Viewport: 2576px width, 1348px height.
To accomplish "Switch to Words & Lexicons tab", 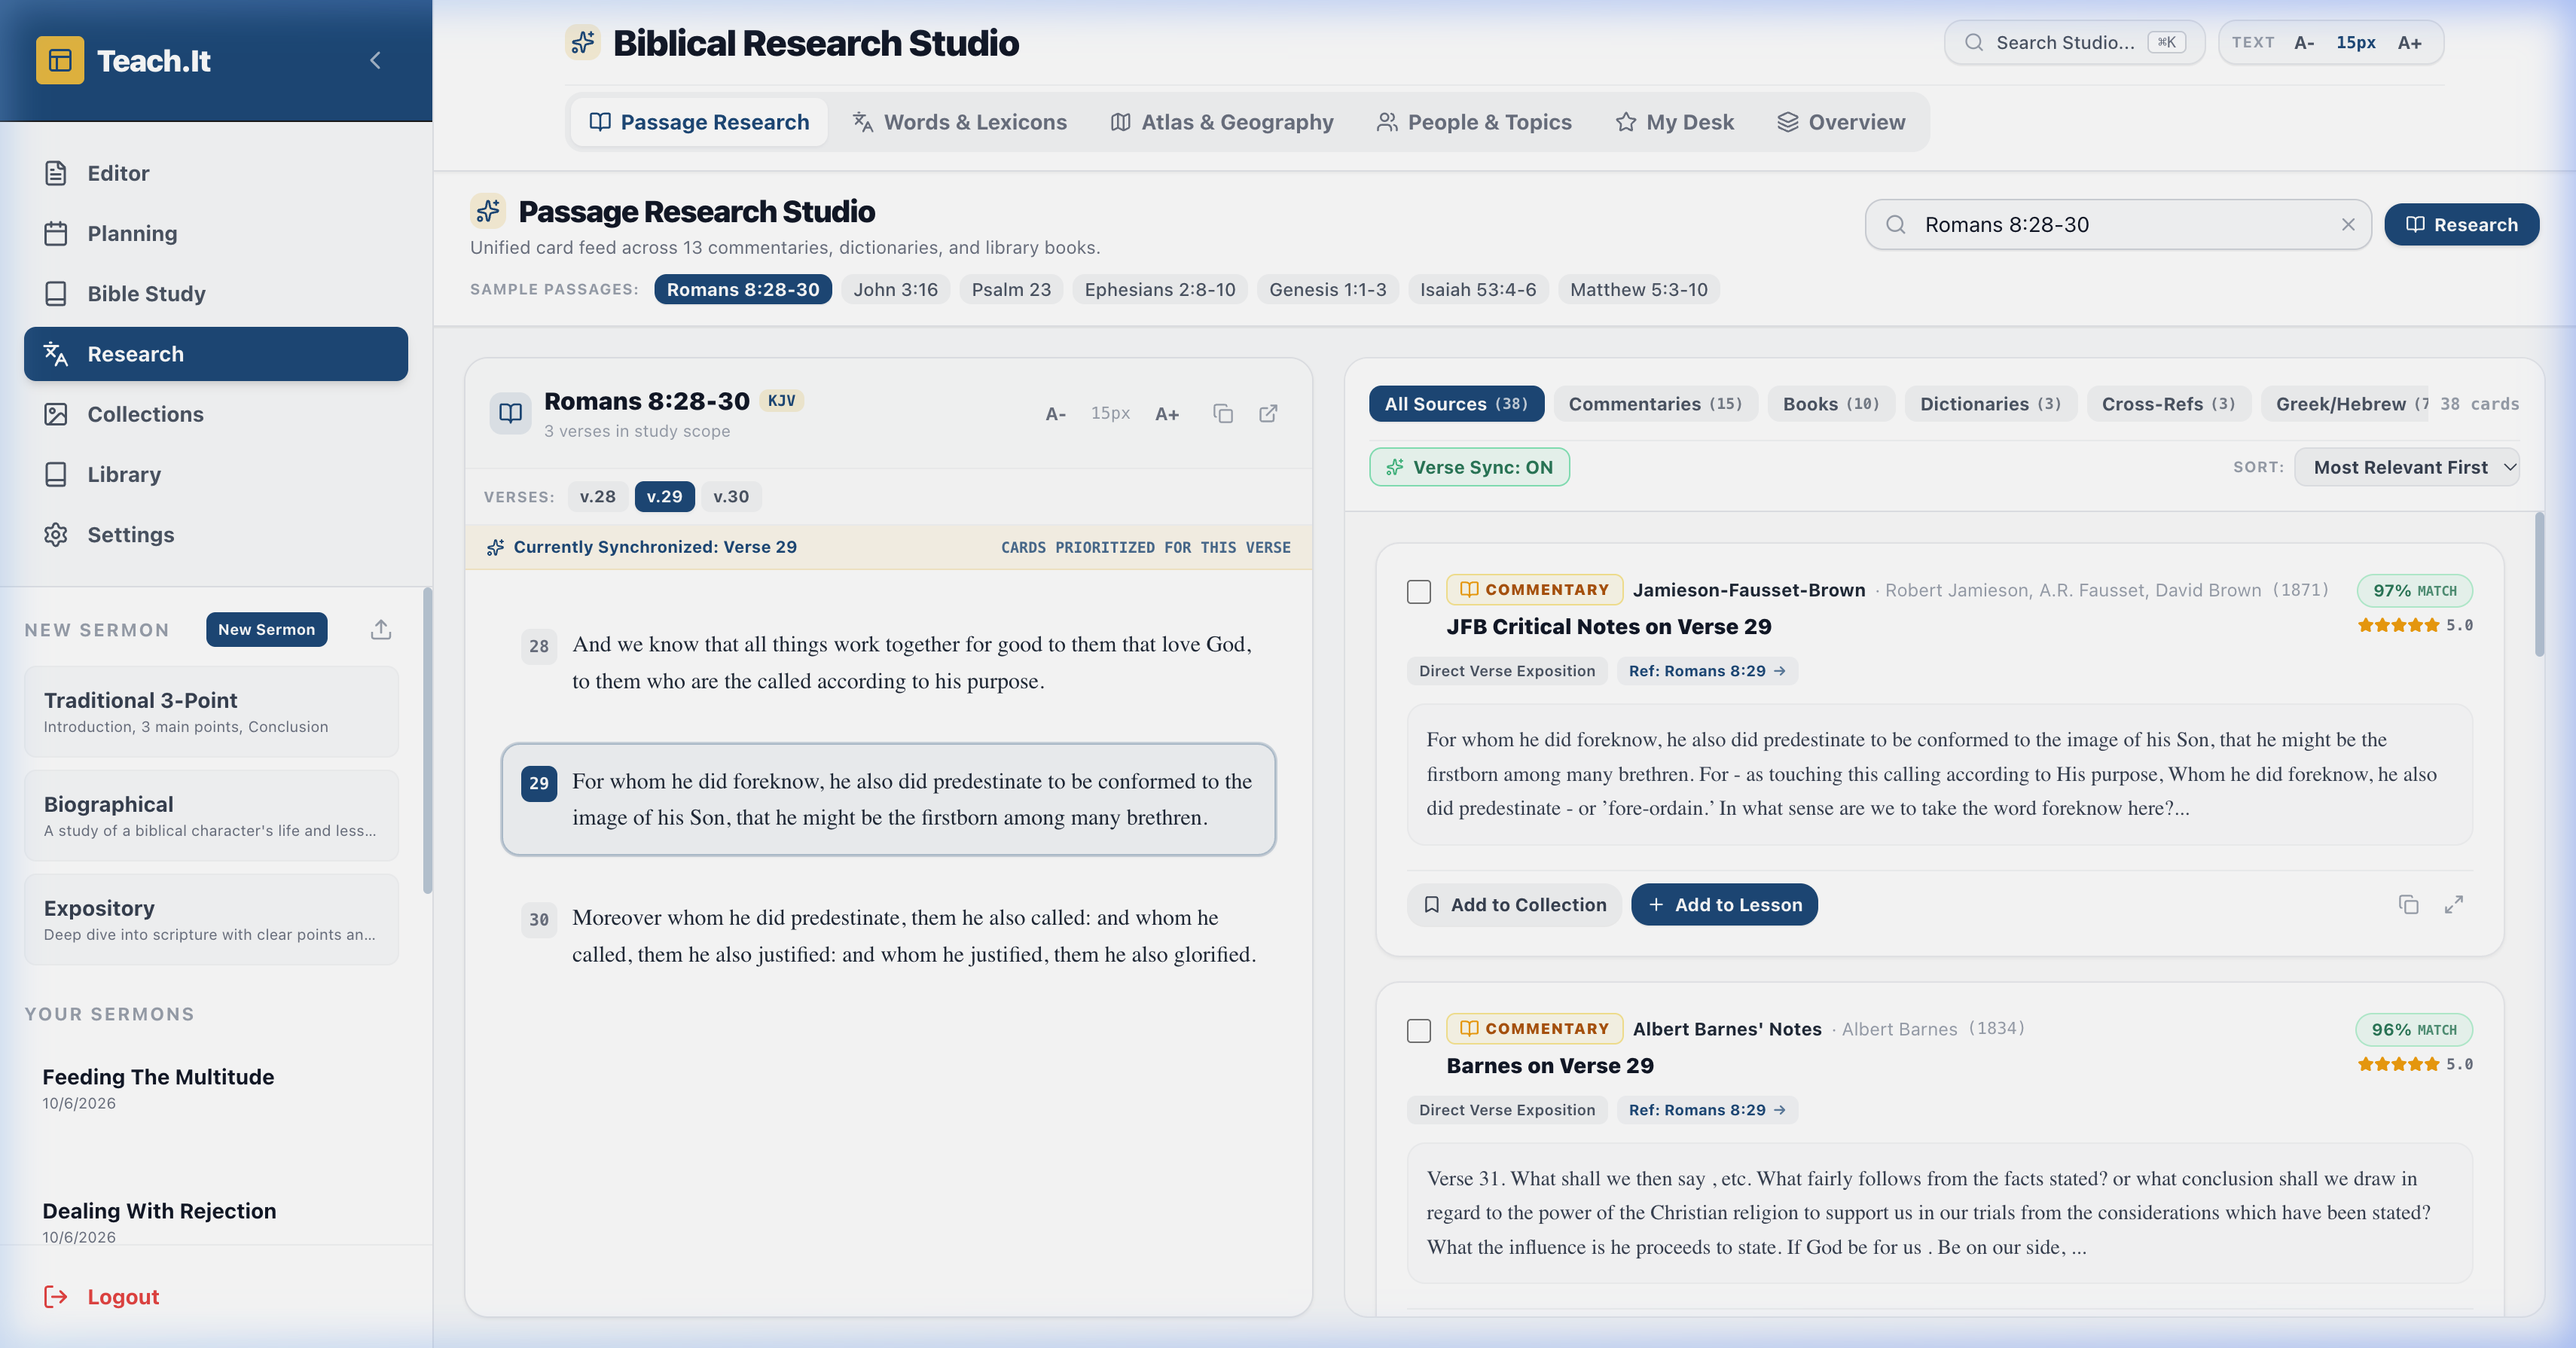I will click(959, 122).
